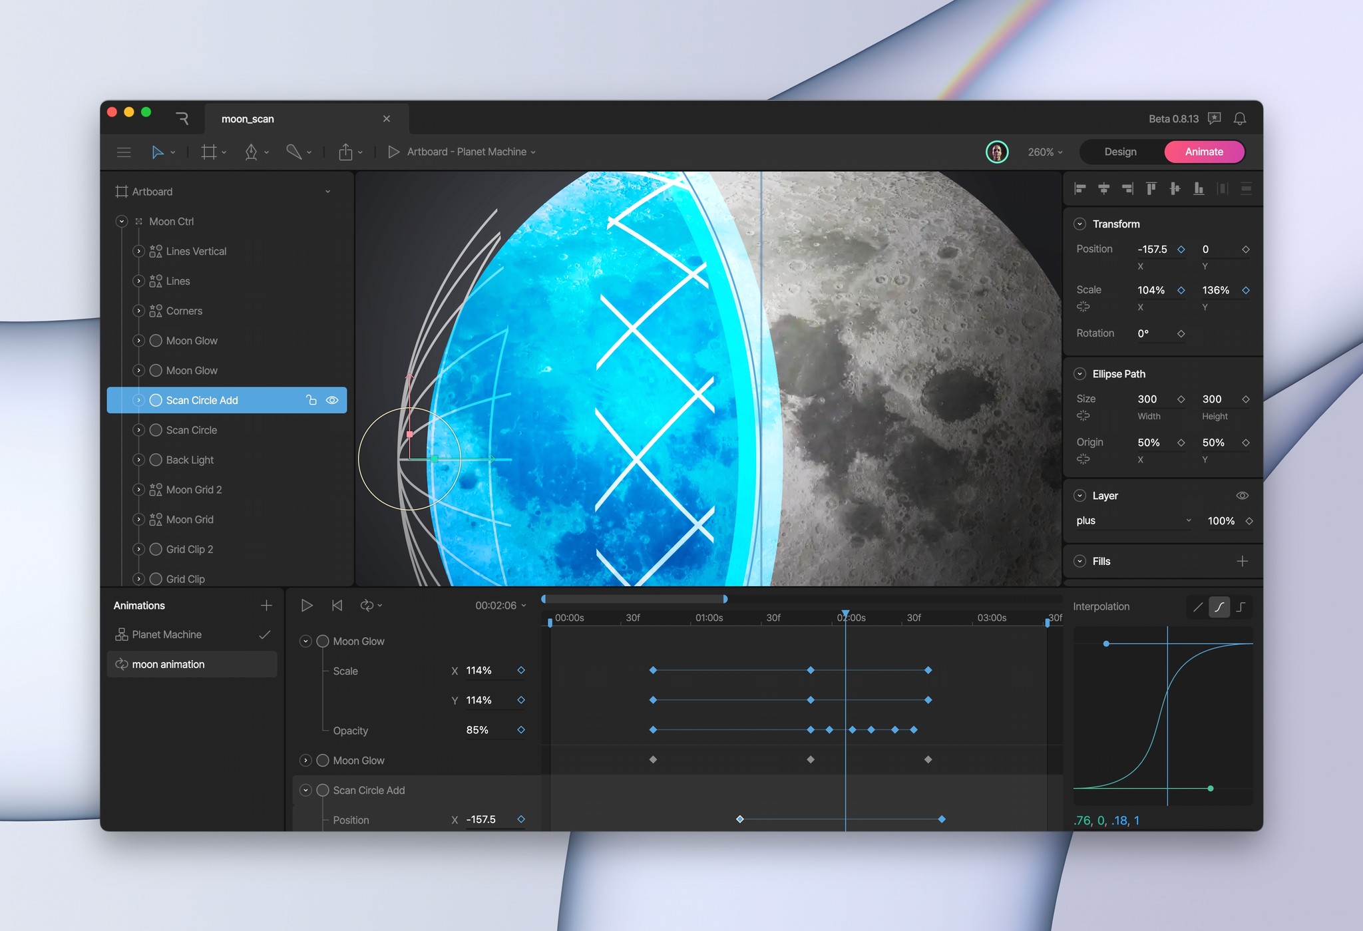
Task: Click the notification bell icon
Action: pyautogui.click(x=1239, y=118)
